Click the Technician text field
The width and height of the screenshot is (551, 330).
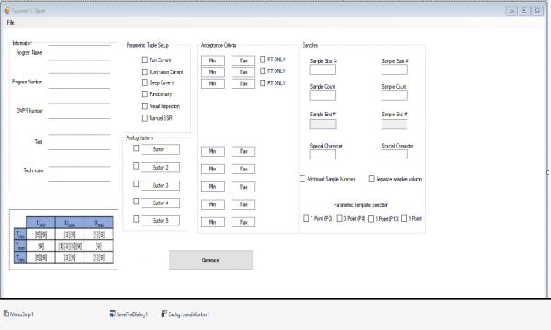79,174
